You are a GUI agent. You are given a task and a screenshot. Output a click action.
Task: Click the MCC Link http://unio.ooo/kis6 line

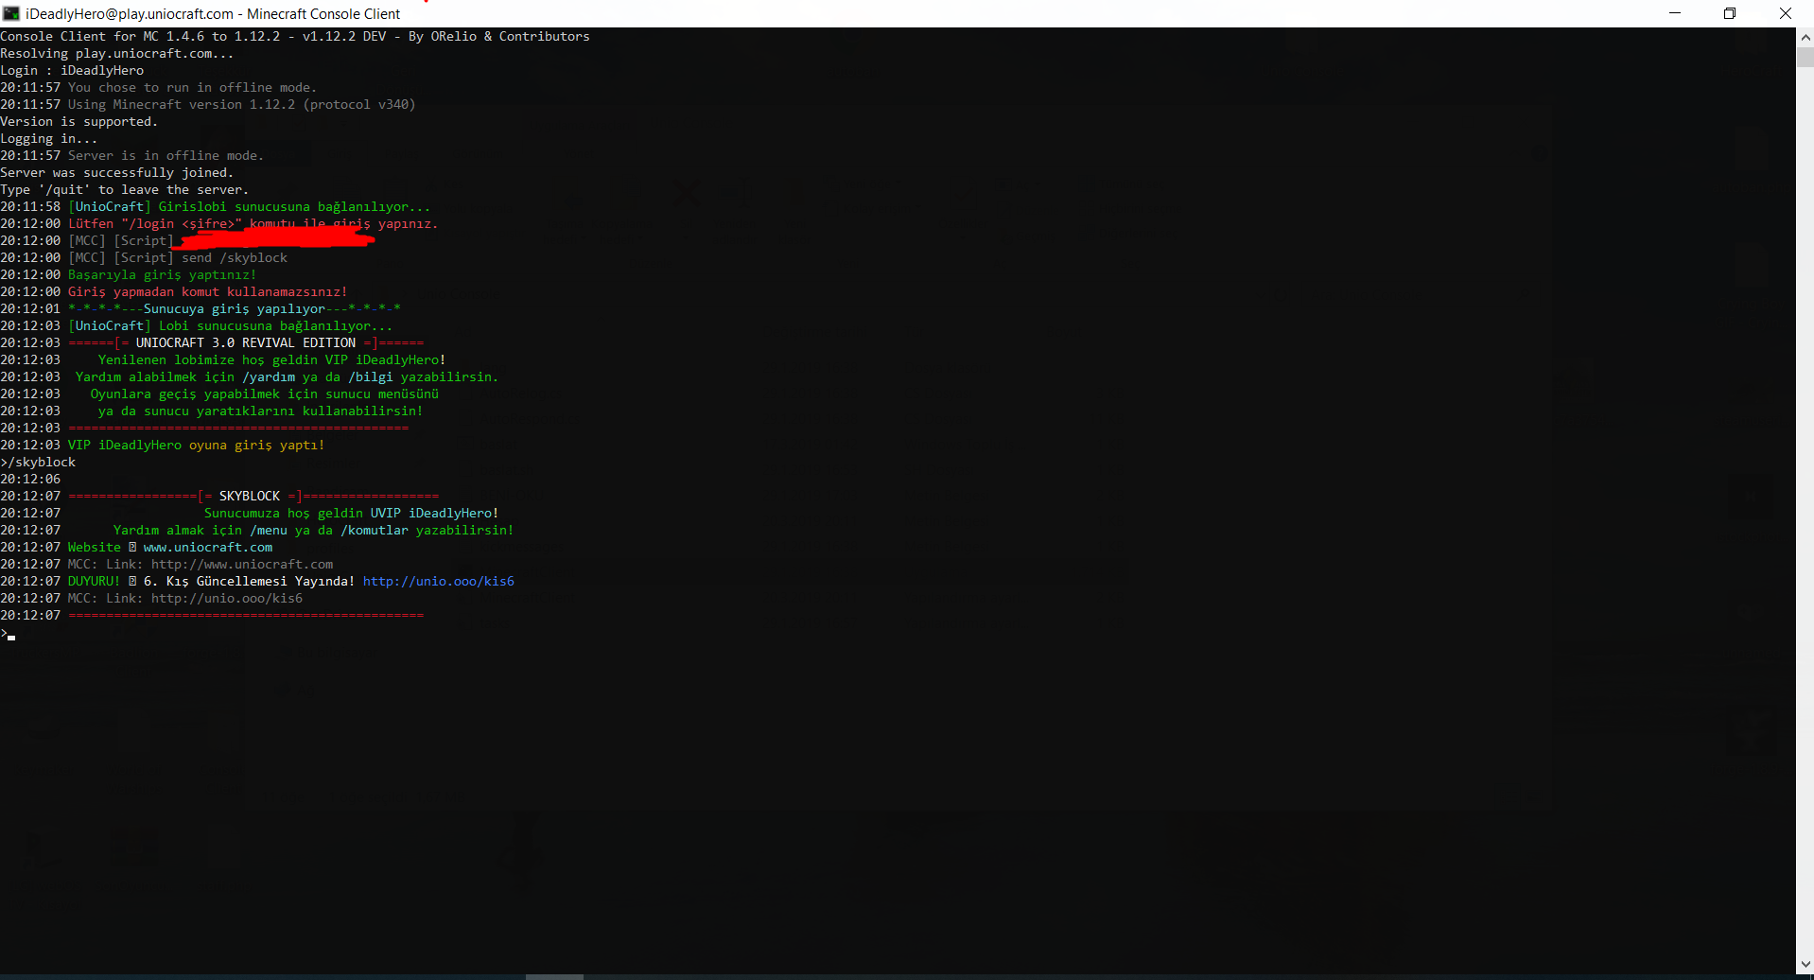click(185, 598)
